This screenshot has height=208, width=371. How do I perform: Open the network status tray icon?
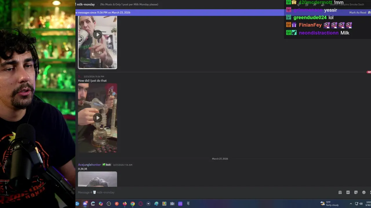click(x=357, y=204)
